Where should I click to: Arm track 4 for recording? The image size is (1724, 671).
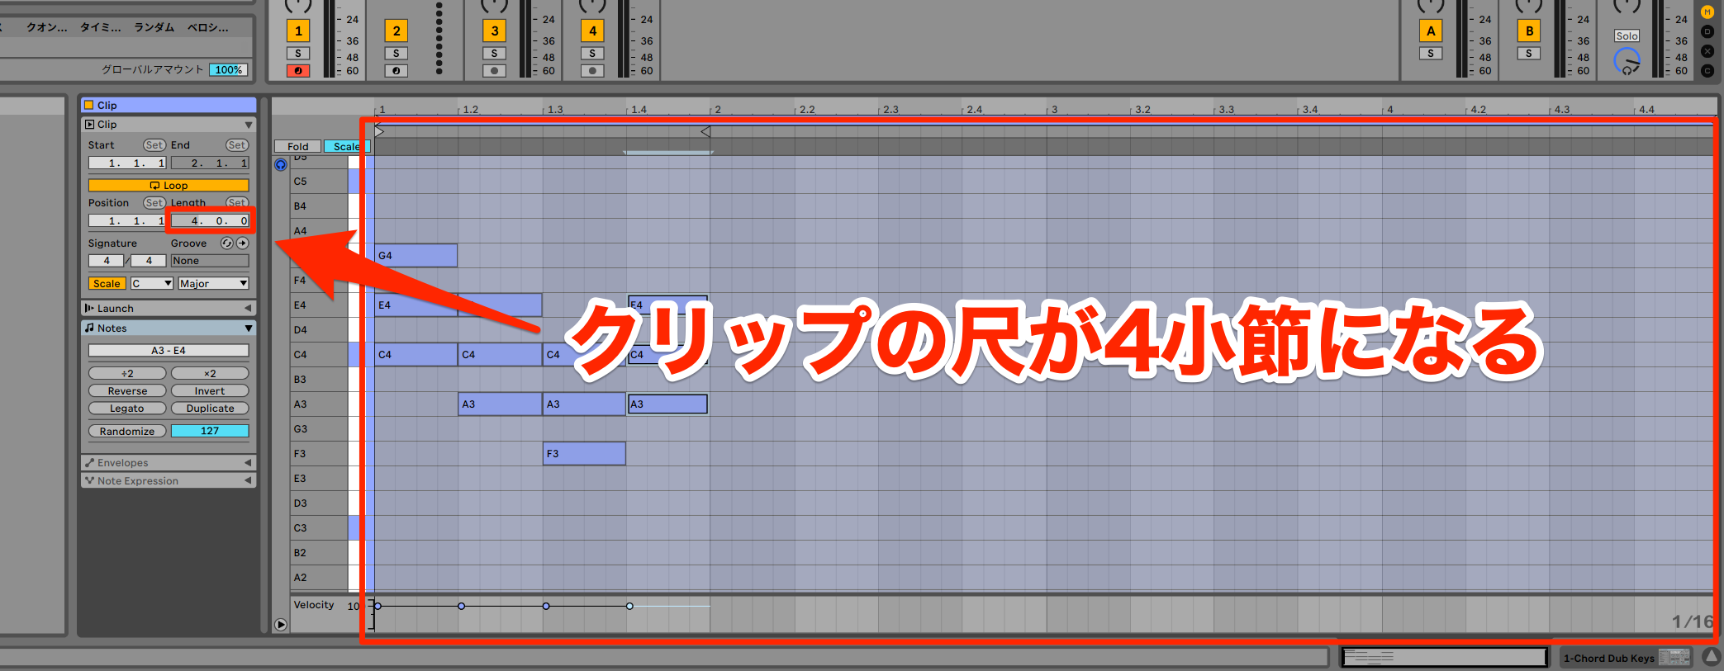pyautogui.click(x=592, y=71)
